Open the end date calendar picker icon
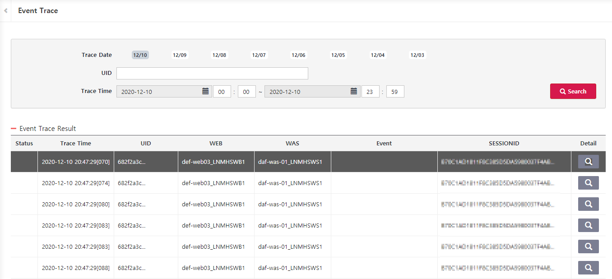The height and width of the screenshot is (279, 612). click(354, 92)
